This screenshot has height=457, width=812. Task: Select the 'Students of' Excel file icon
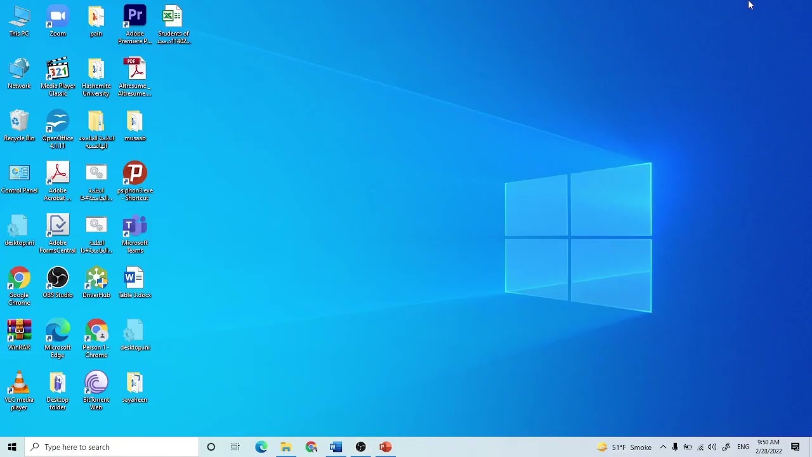[173, 25]
